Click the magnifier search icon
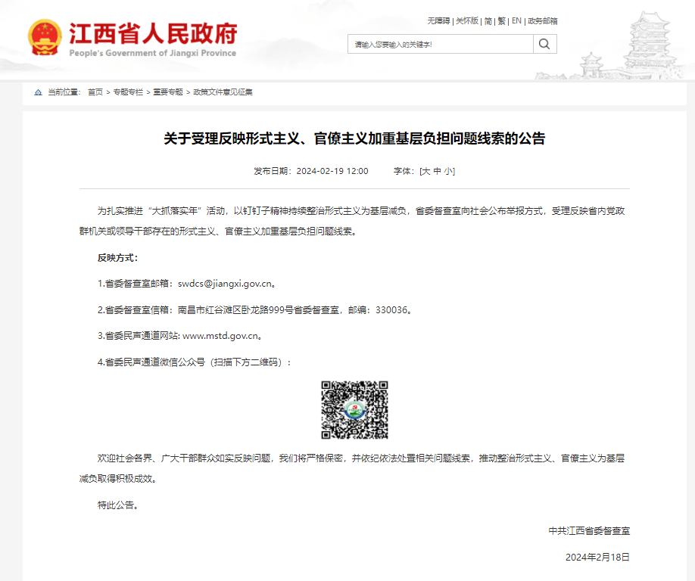 tap(544, 44)
